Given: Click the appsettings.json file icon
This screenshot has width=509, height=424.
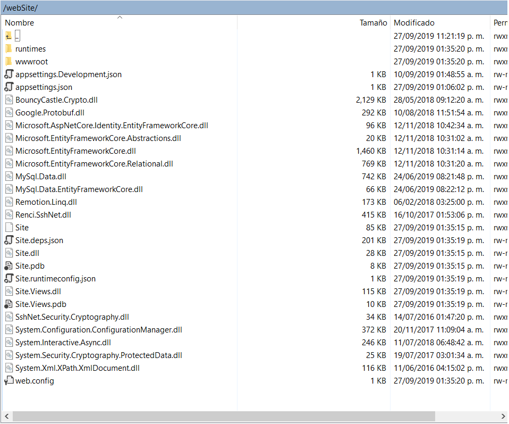Looking at the screenshot, I should [x=9, y=87].
